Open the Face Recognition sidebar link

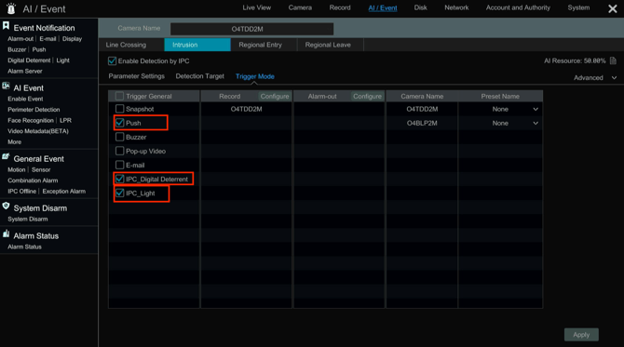30,120
